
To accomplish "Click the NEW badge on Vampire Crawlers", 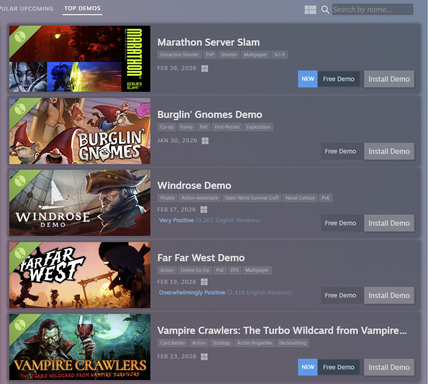I will (308, 367).
